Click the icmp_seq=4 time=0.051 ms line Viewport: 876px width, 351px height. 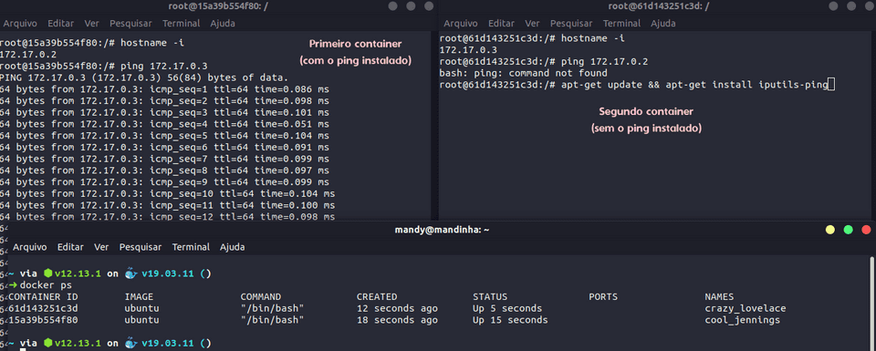165,124
